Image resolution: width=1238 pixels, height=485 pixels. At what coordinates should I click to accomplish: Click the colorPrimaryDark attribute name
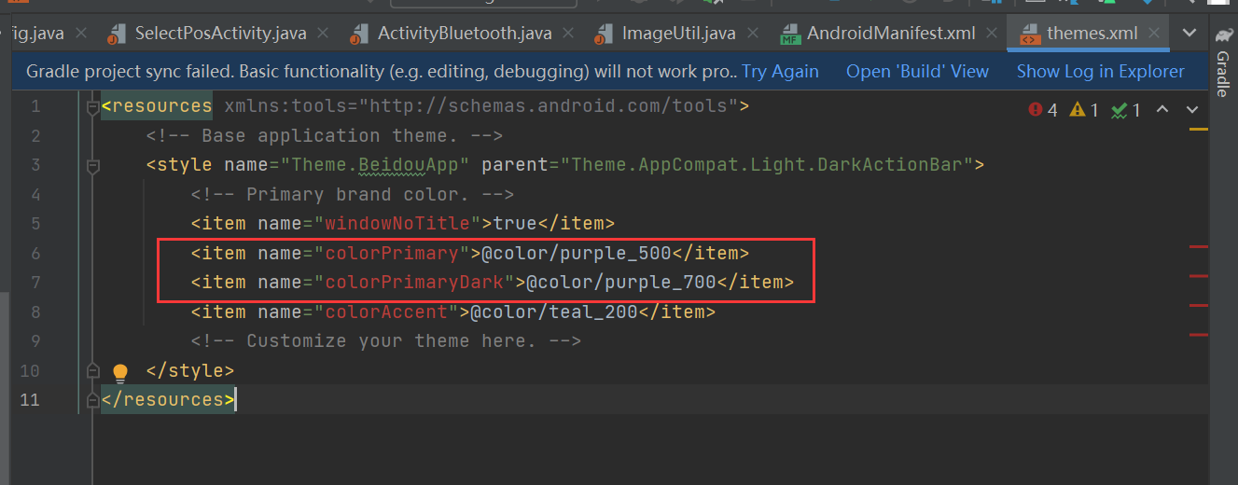414,282
